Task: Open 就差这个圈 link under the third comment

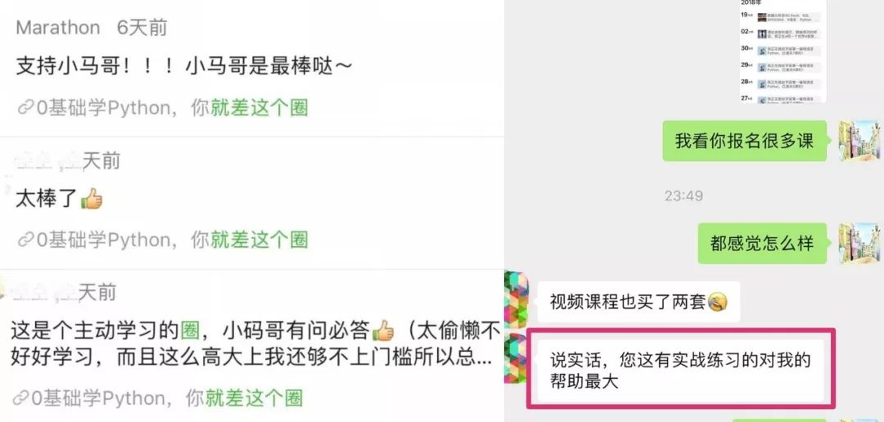Action: click(x=255, y=397)
